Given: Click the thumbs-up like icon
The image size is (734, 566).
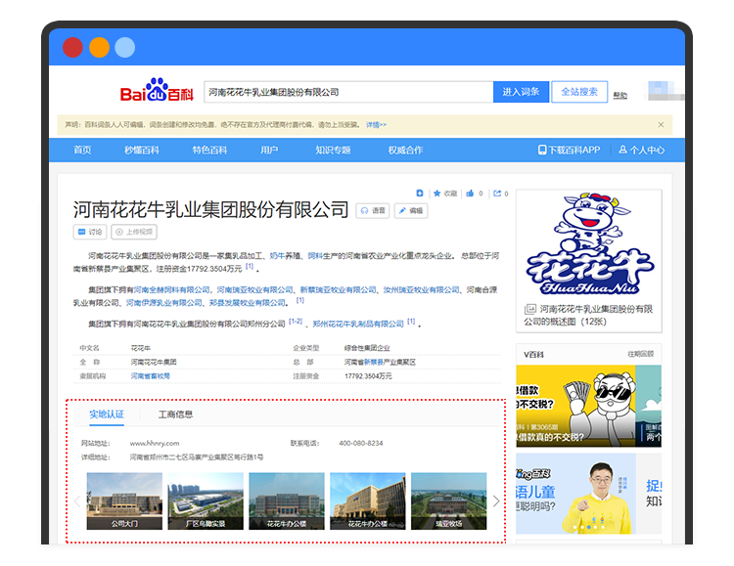Looking at the screenshot, I should (470, 194).
